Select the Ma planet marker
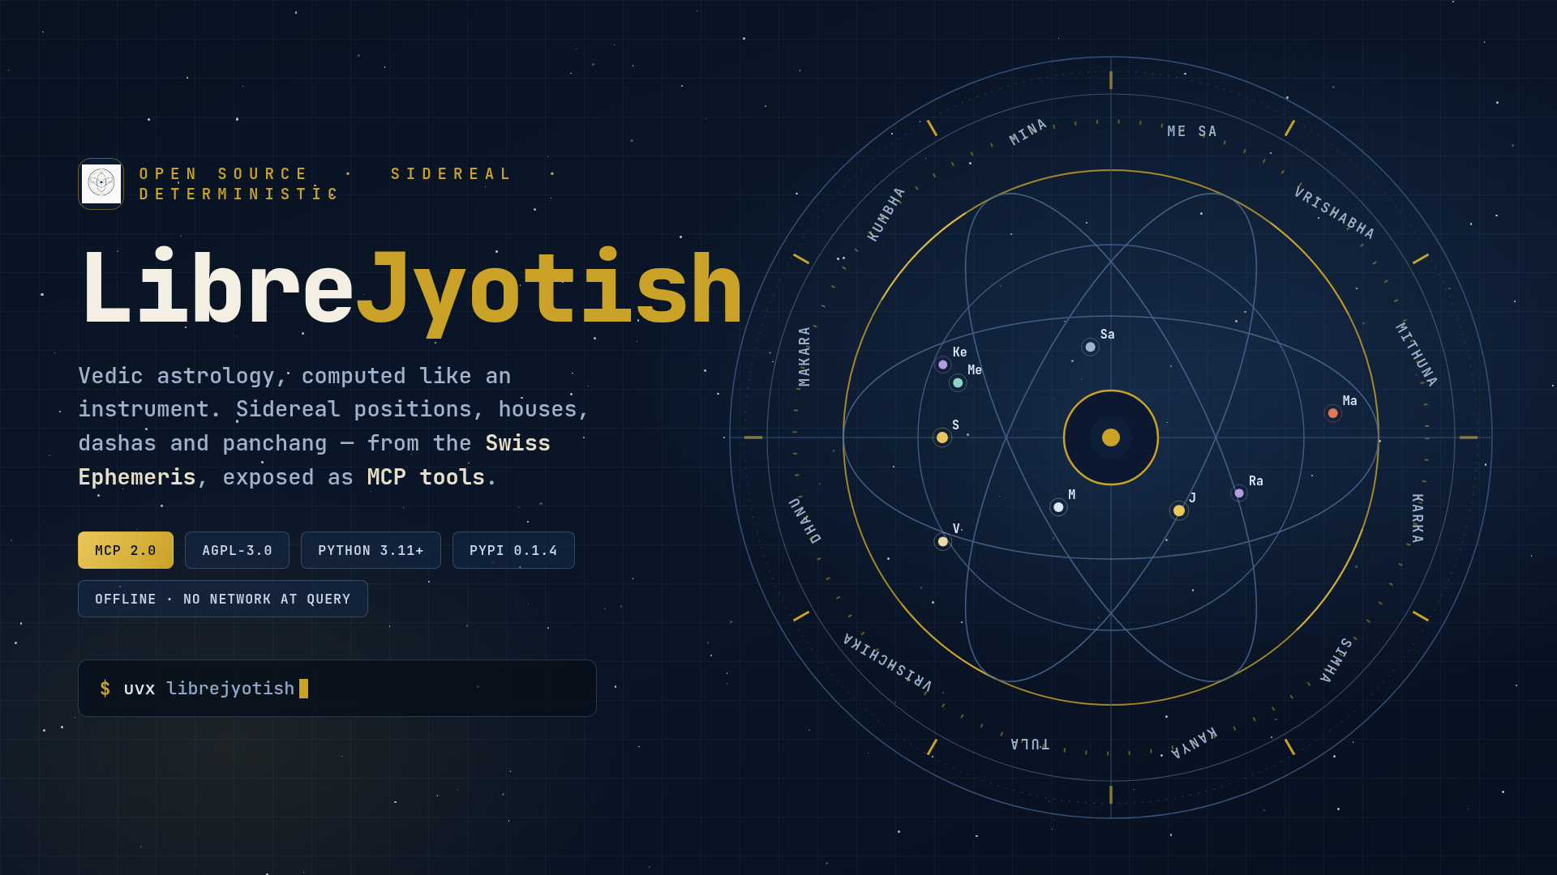1557x875 pixels. tap(1332, 413)
